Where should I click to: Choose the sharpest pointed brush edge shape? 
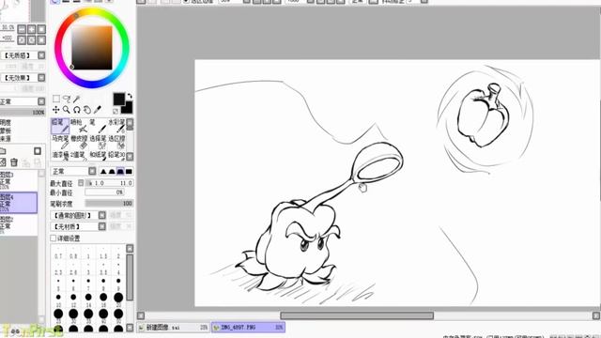(103, 171)
